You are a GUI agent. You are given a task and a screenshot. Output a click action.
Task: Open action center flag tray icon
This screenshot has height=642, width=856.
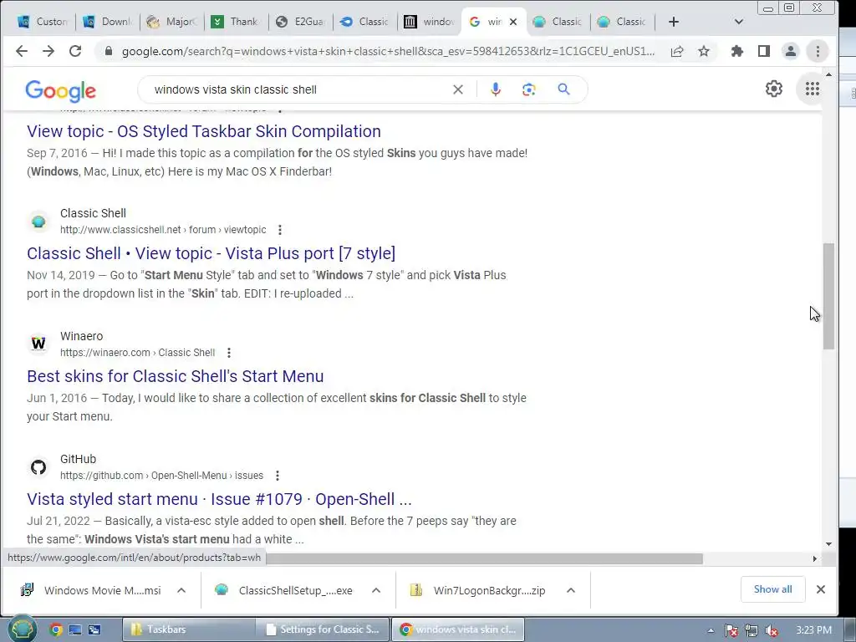coord(731,630)
